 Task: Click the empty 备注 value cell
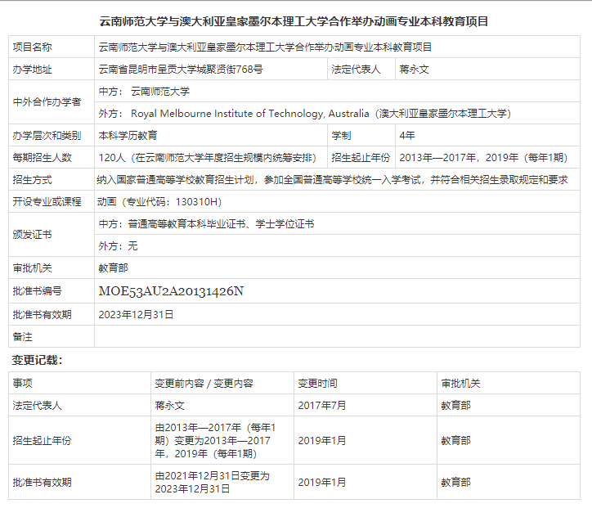click(337, 336)
